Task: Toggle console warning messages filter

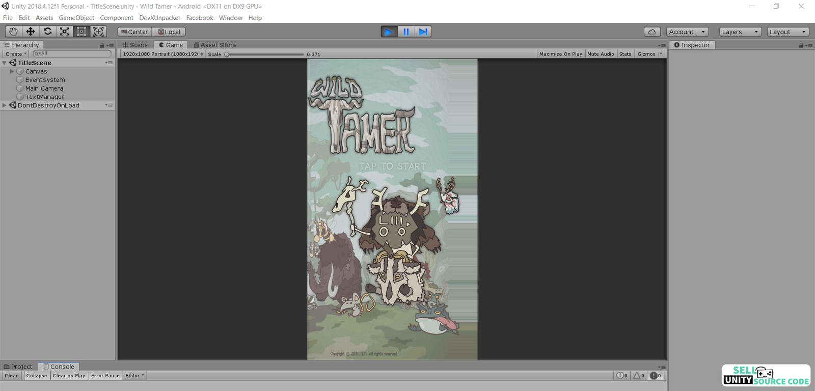Action: pos(639,376)
